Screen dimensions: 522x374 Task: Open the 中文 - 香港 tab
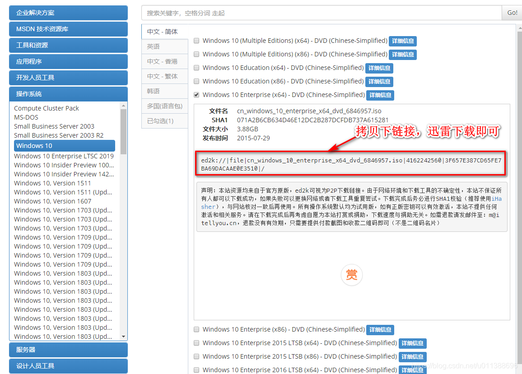[x=165, y=61]
